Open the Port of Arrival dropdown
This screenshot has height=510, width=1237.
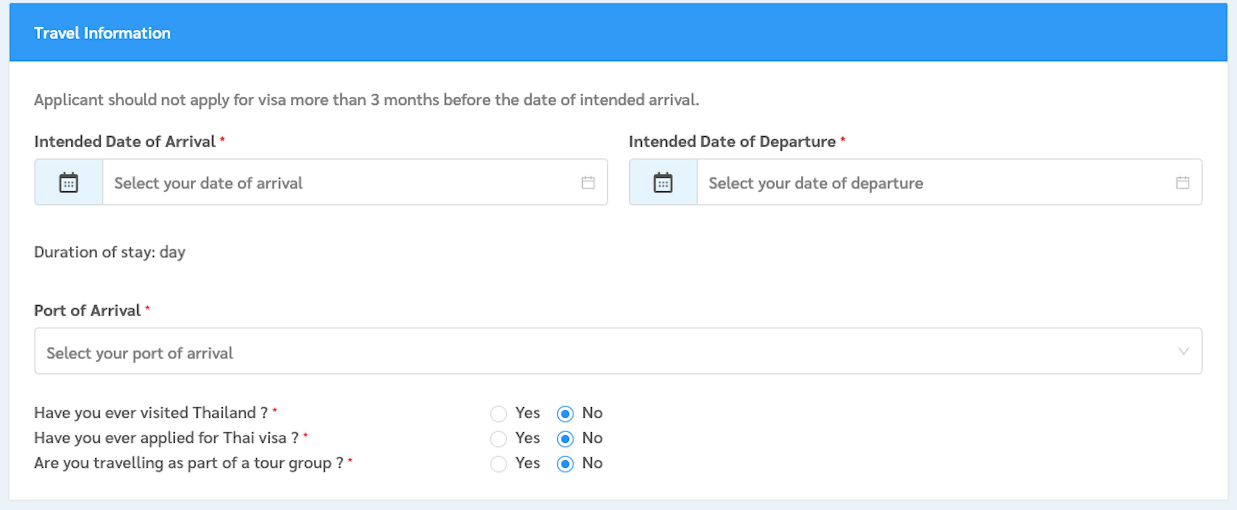618,351
